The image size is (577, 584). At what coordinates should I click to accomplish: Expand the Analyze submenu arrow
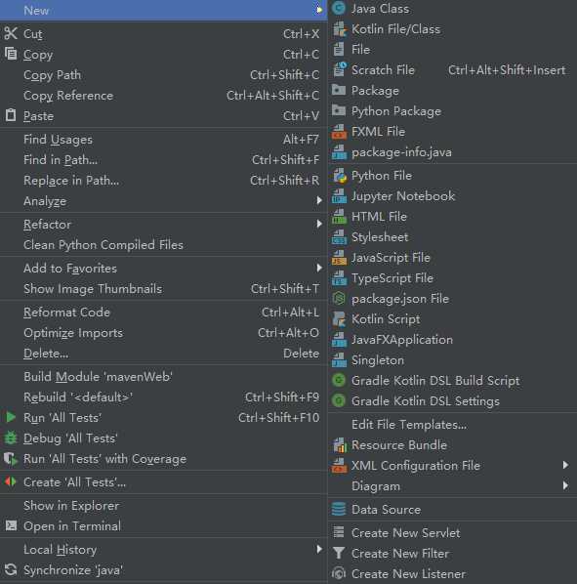point(319,201)
